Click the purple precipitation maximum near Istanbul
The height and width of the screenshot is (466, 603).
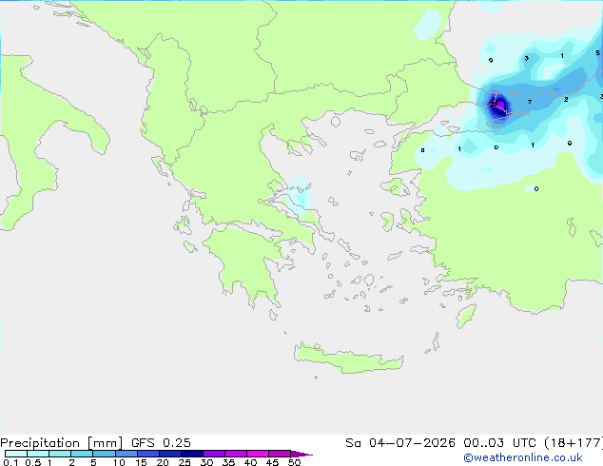pyautogui.click(x=498, y=106)
